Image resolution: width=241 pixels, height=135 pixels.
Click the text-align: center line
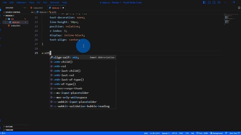(65, 40)
